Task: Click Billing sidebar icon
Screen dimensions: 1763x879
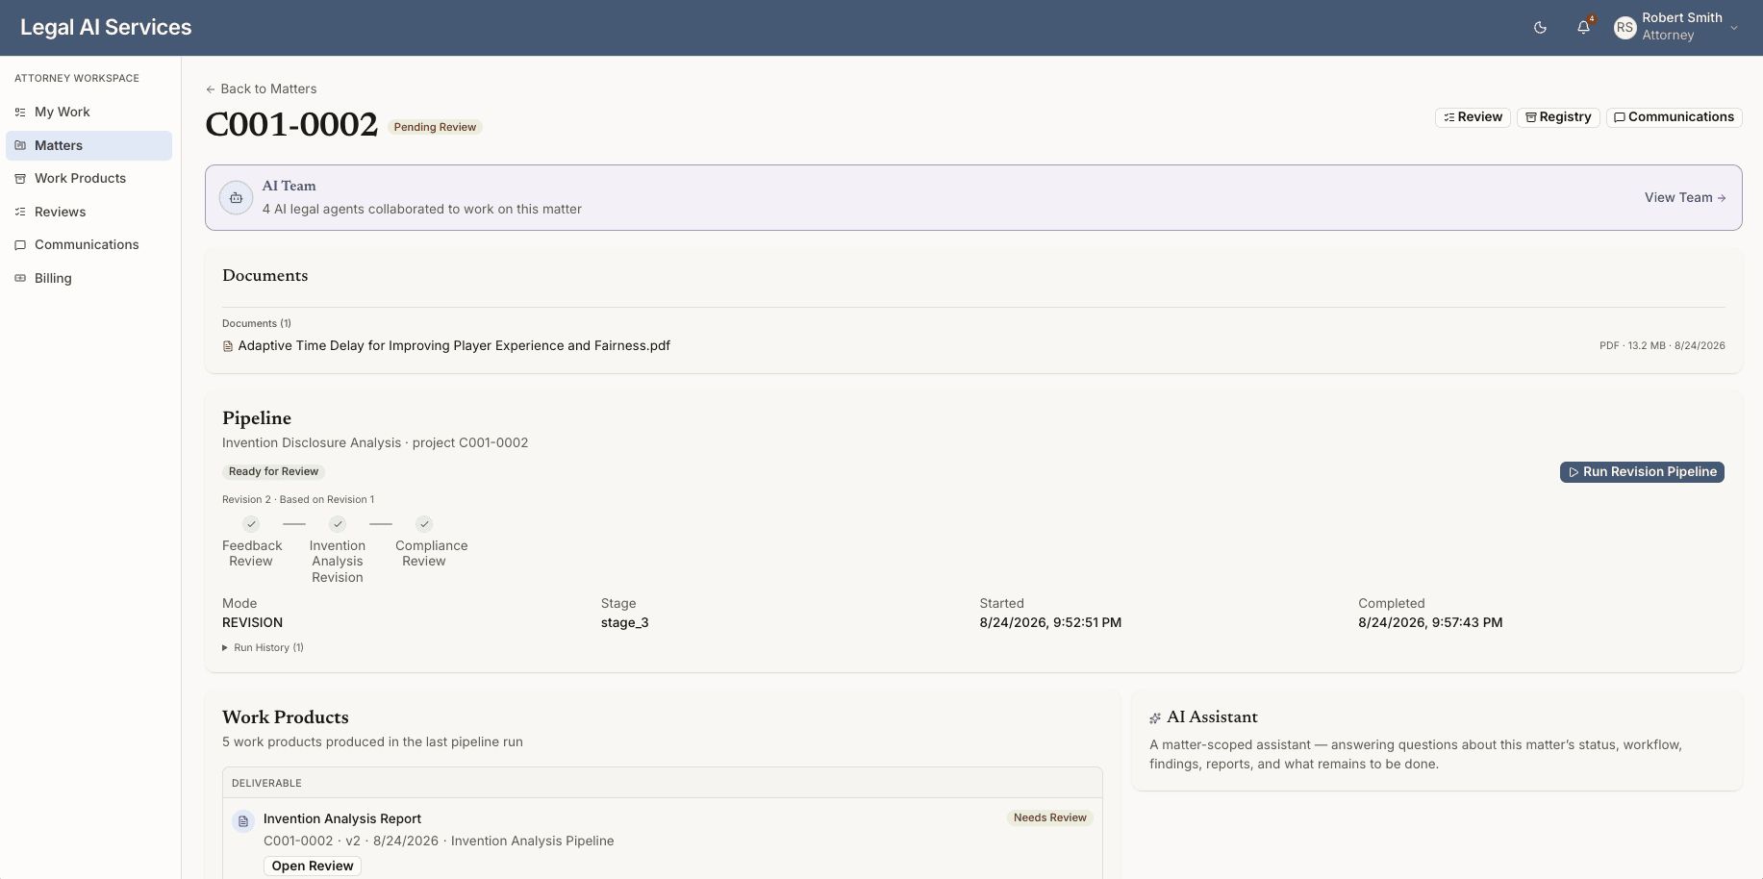Action: point(20,278)
